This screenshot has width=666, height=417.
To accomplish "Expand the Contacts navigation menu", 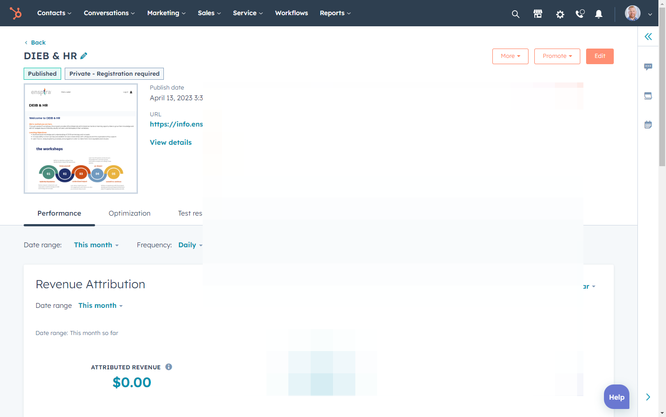I will [x=54, y=13].
